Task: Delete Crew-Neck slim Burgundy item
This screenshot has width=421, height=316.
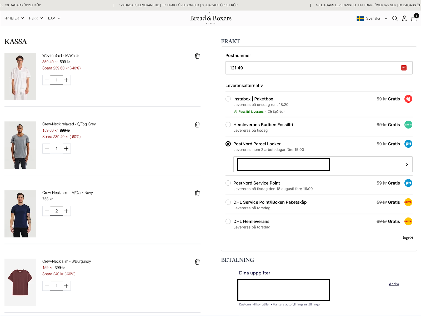Action: (197, 262)
